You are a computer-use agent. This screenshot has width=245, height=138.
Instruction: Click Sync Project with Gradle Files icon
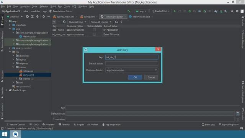click(216, 11)
